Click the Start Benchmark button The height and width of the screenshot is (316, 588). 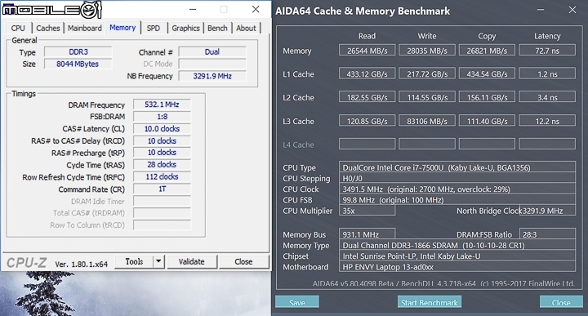430,302
